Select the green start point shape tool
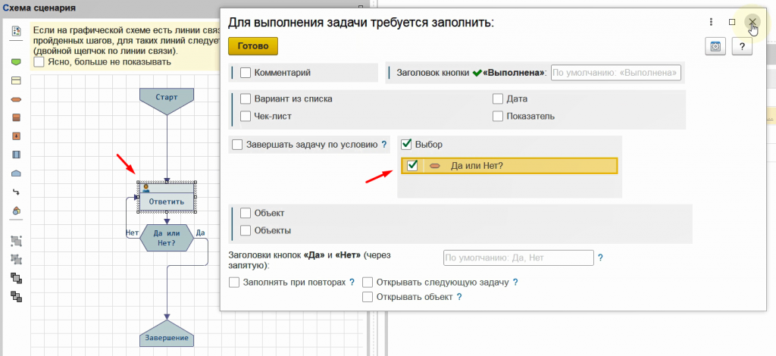 (17, 62)
